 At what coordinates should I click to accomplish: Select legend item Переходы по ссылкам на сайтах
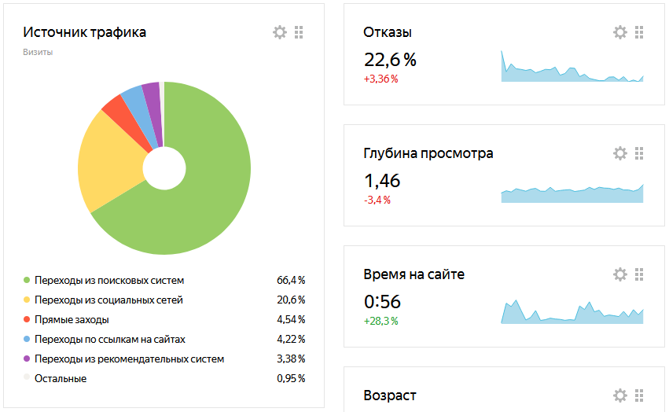[110, 340]
